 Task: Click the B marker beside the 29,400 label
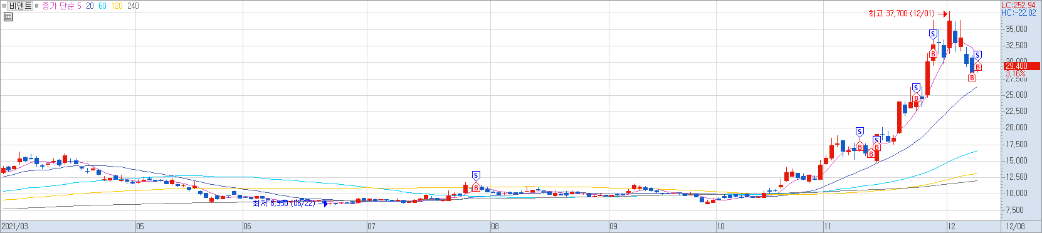click(977, 67)
